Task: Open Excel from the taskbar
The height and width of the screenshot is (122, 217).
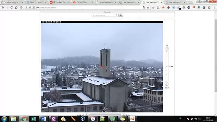Action: [34, 119]
